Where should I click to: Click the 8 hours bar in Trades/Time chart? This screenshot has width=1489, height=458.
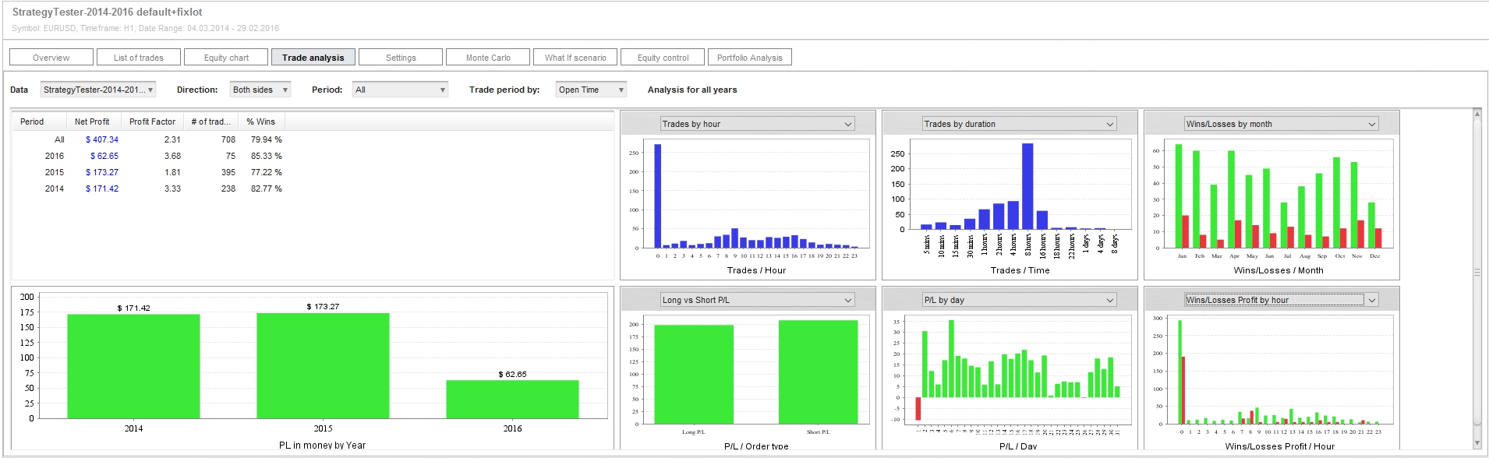click(x=1027, y=186)
